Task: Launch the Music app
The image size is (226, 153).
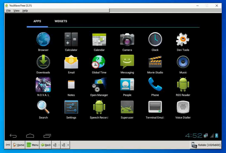Action: 183,62
